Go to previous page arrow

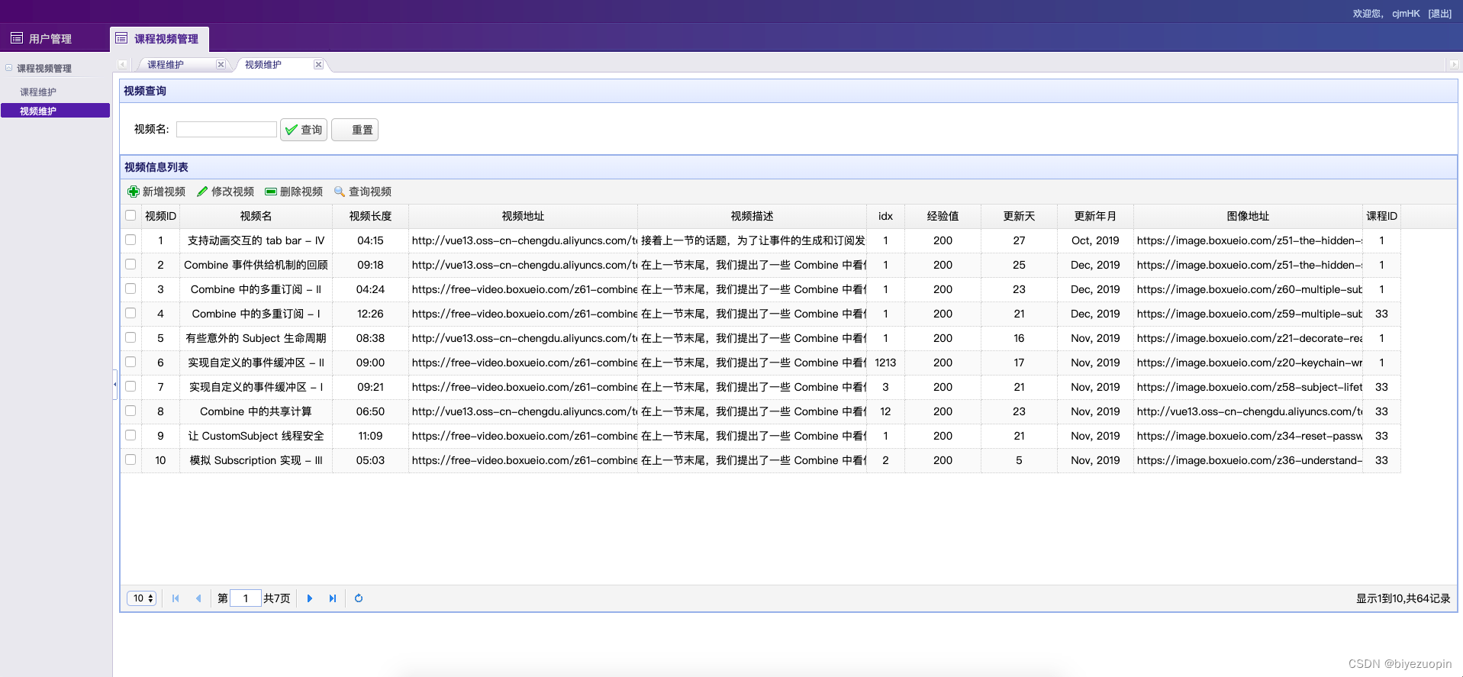[x=198, y=598]
